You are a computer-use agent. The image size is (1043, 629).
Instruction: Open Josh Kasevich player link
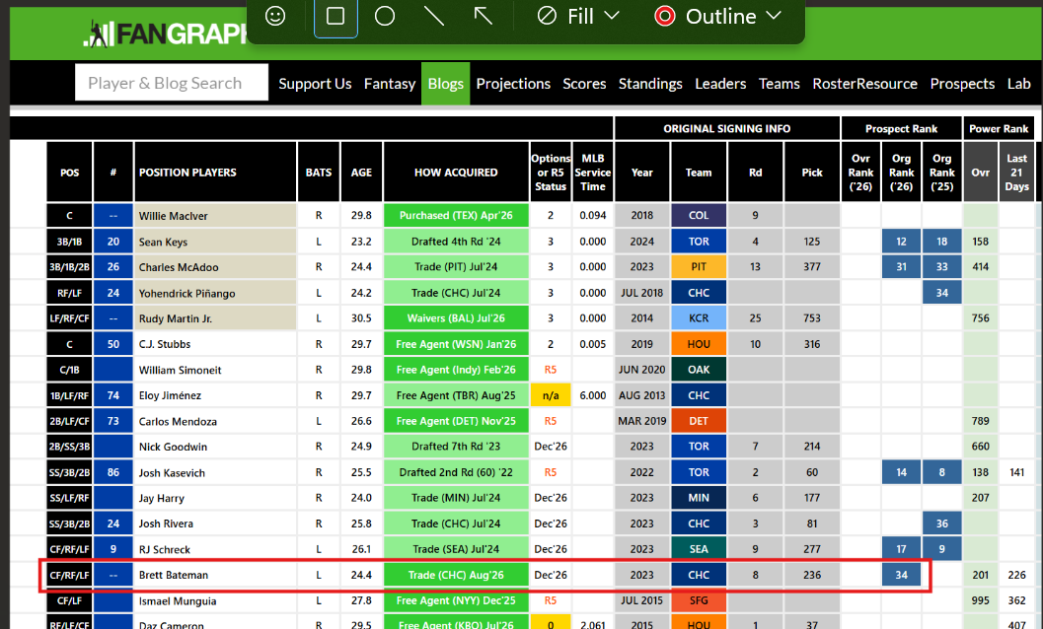click(x=172, y=473)
